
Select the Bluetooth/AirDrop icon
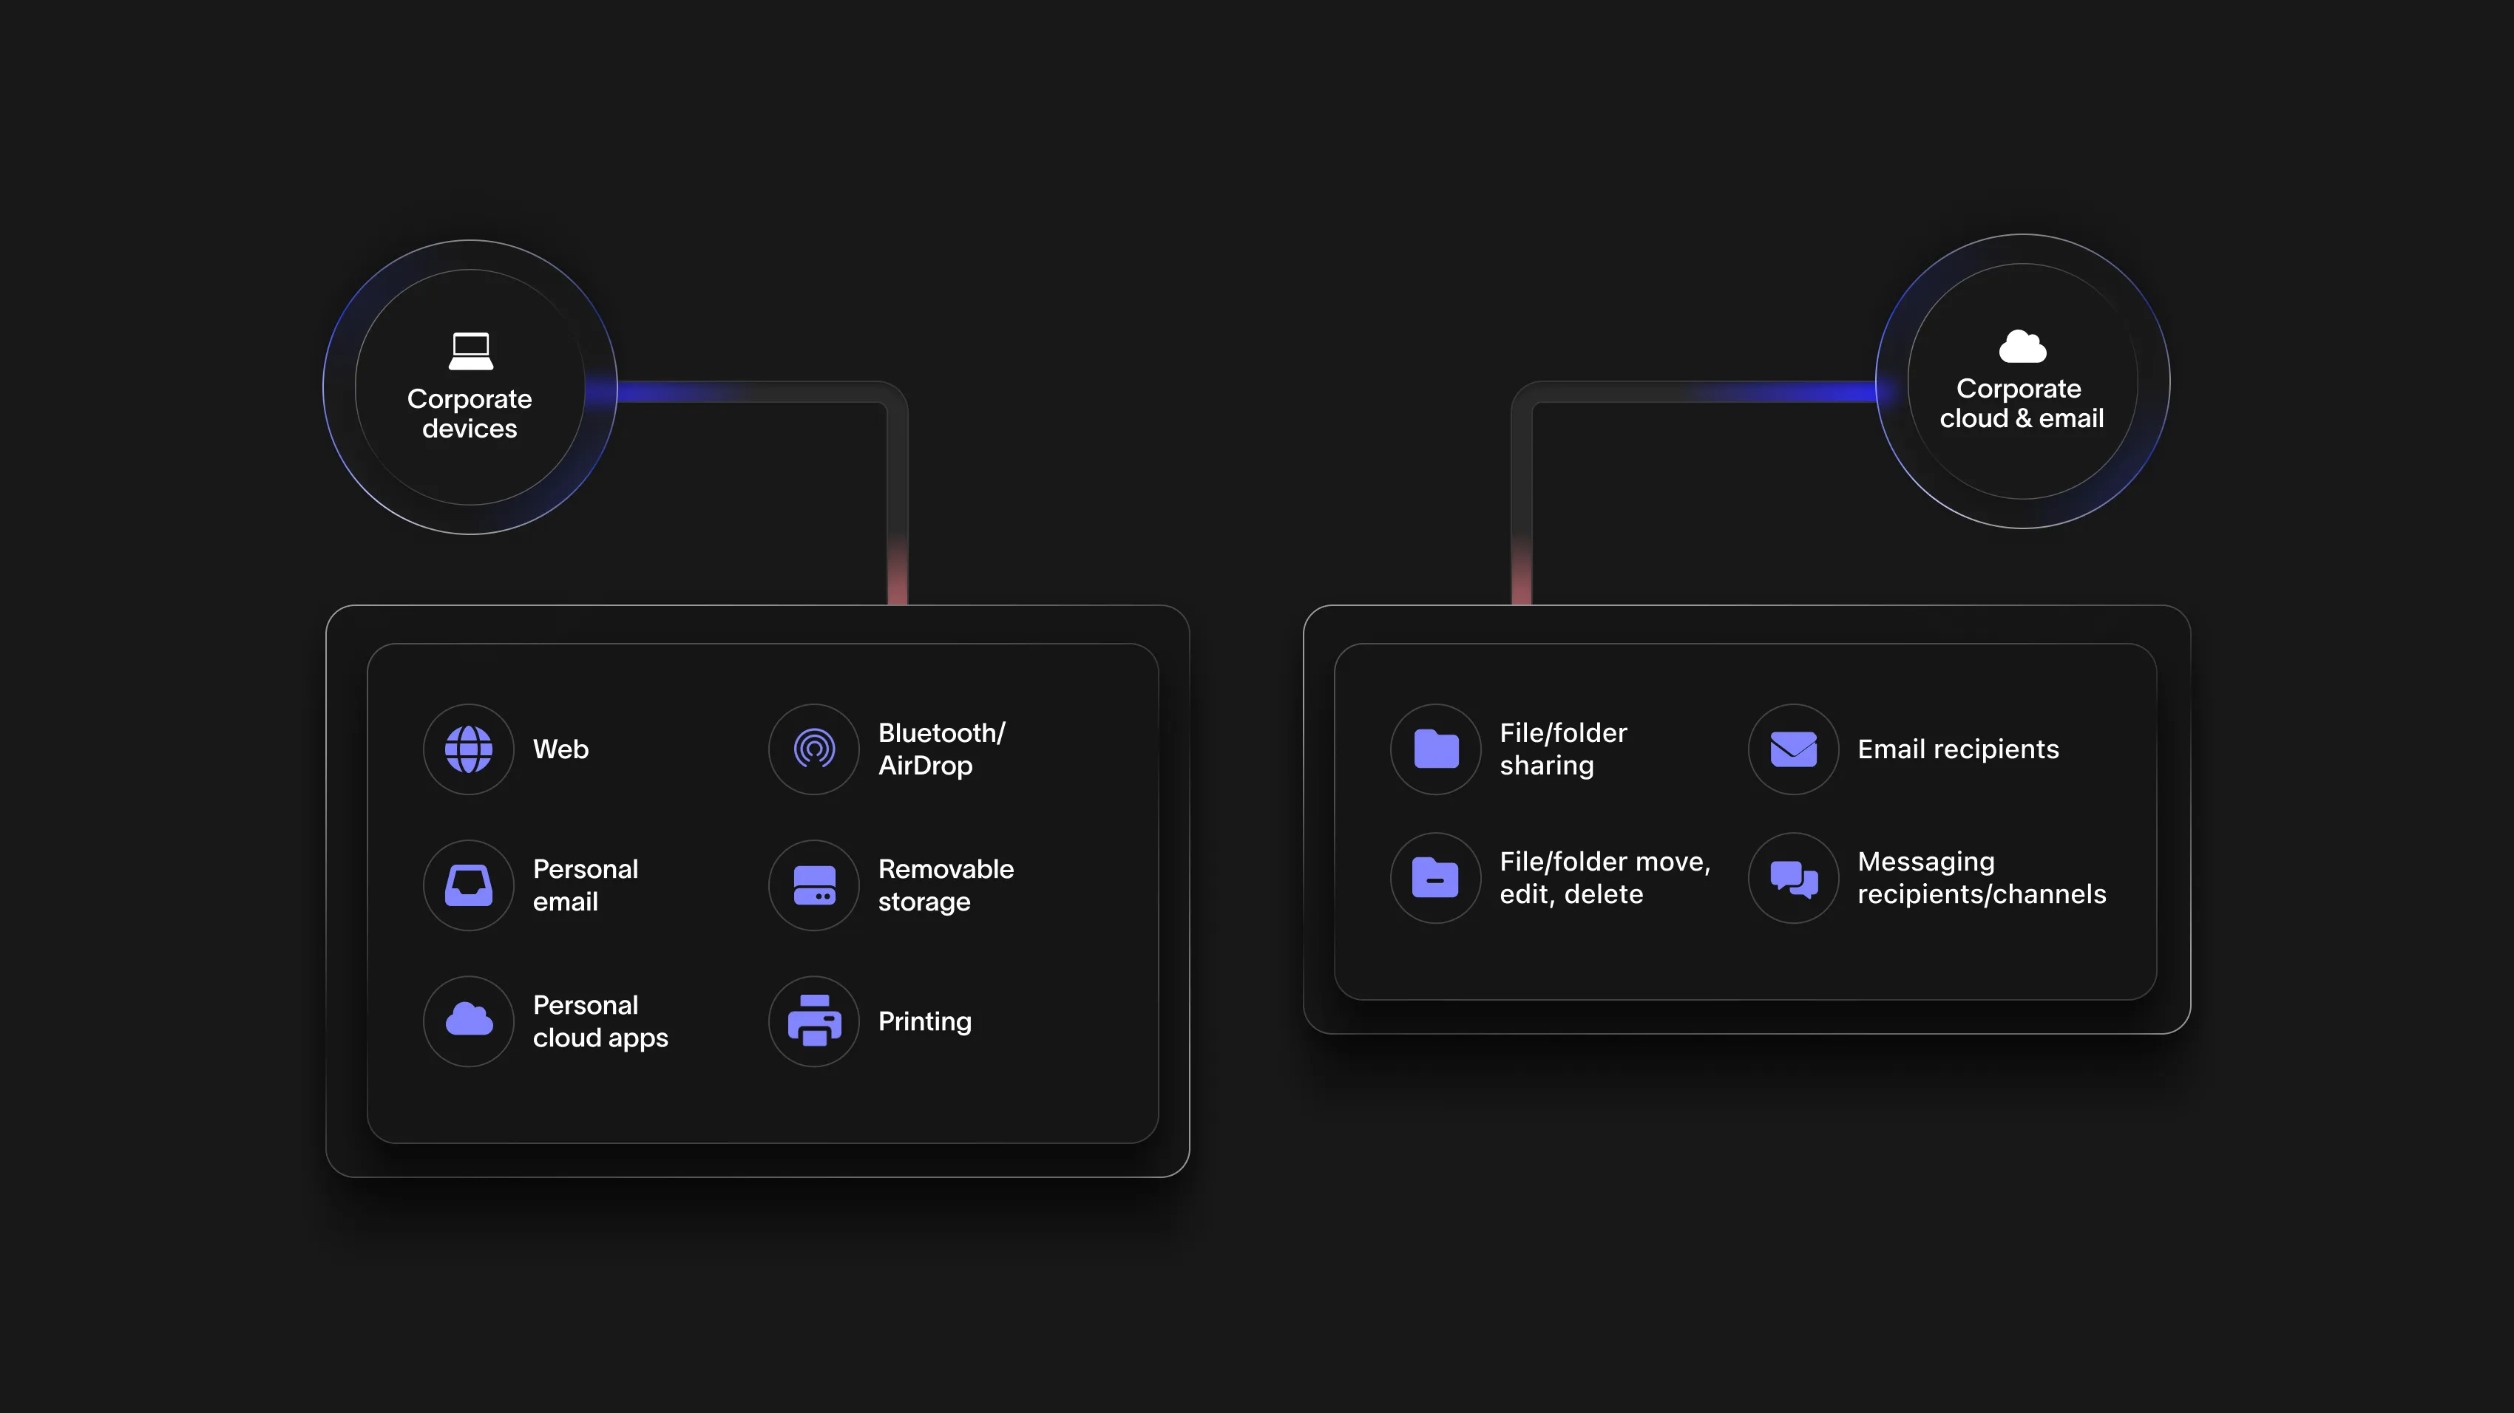coord(813,749)
